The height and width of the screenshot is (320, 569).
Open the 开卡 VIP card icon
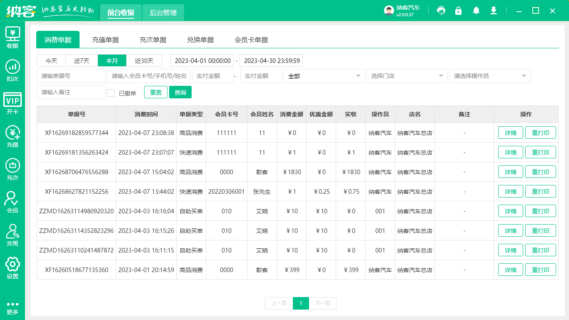[x=12, y=103]
